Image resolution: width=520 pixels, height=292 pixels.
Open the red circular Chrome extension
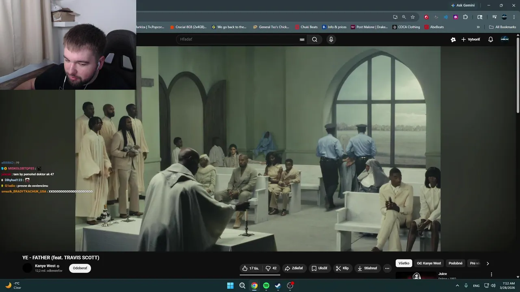pos(426,17)
